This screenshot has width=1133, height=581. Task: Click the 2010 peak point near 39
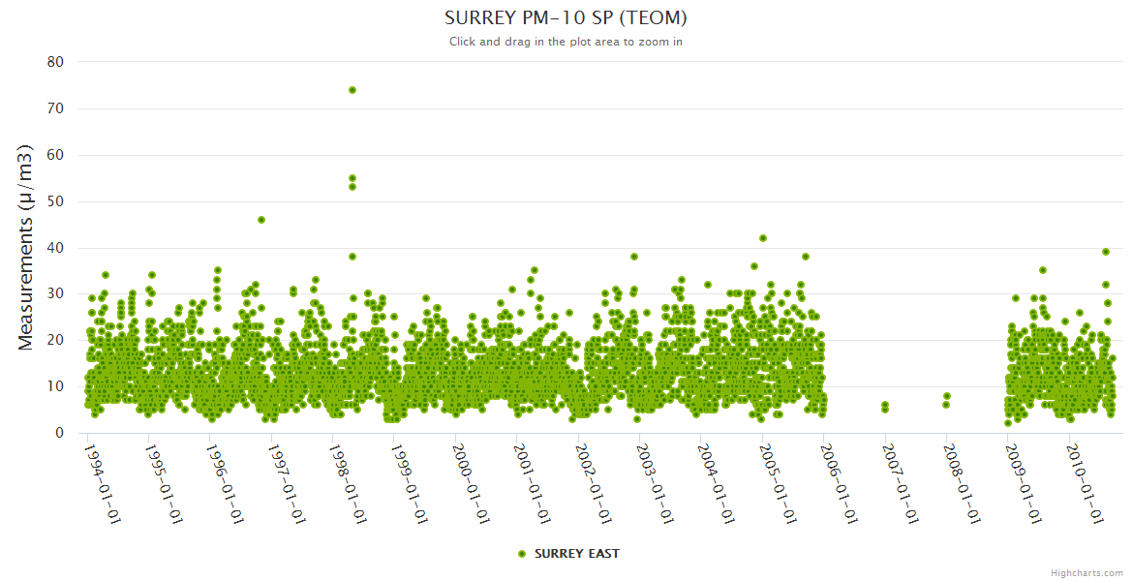[x=1106, y=252]
